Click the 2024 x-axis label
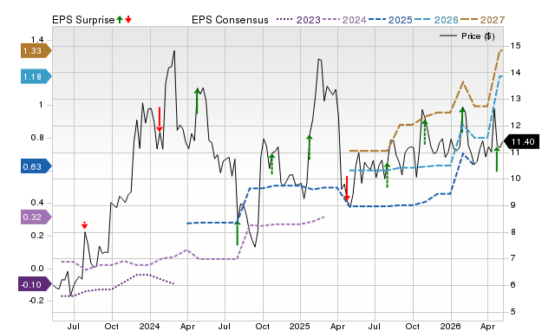The width and height of the screenshot is (555, 331). coord(149,326)
